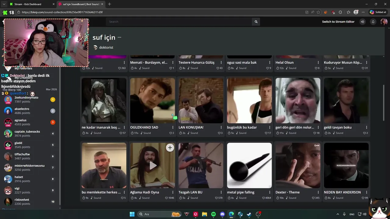Open akaelectro leaderboard entry
The height and width of the screenshot is (219, 390).
[x=30, y=111]
